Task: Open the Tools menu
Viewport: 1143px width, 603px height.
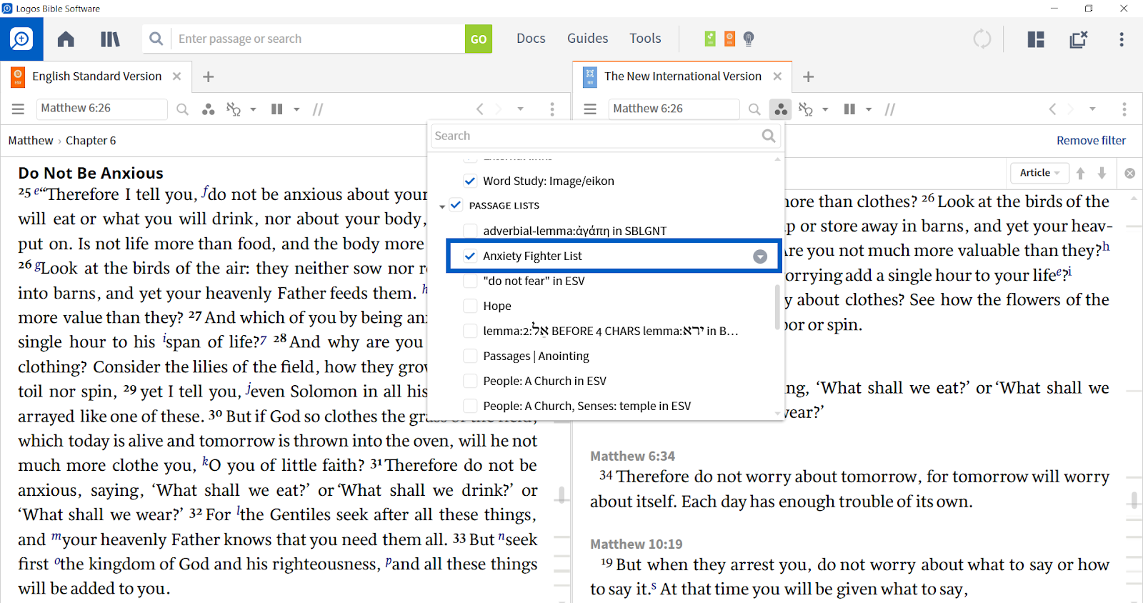Action: click(645, 39)
